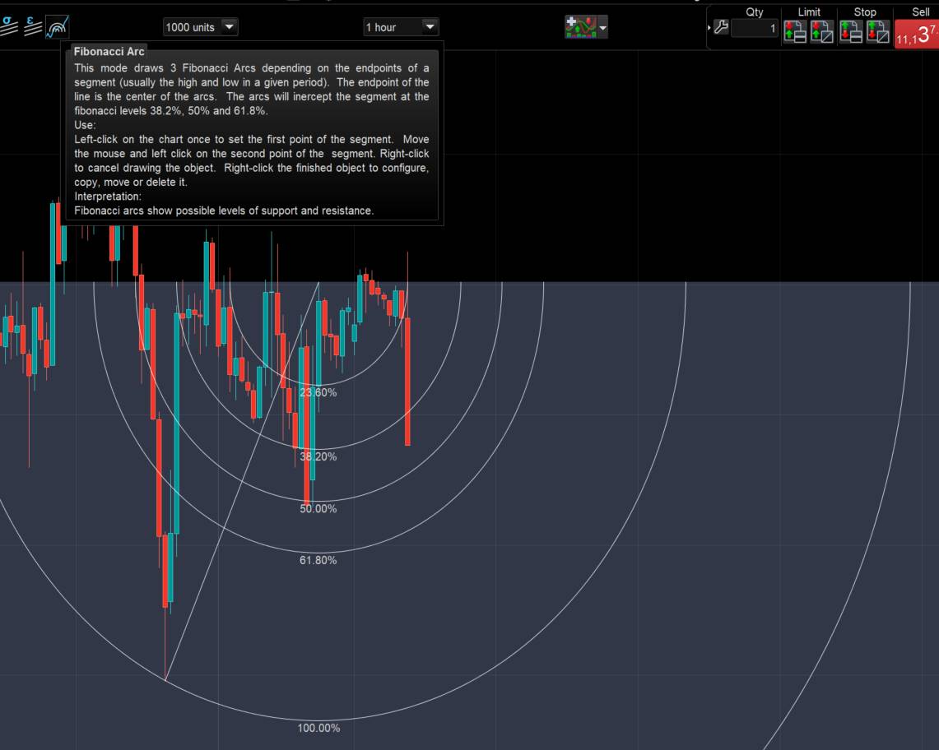Select the epsilon standard error channel tool
Image resolution: width=939 pixels, height=750 pixels.
pos(32,26)
